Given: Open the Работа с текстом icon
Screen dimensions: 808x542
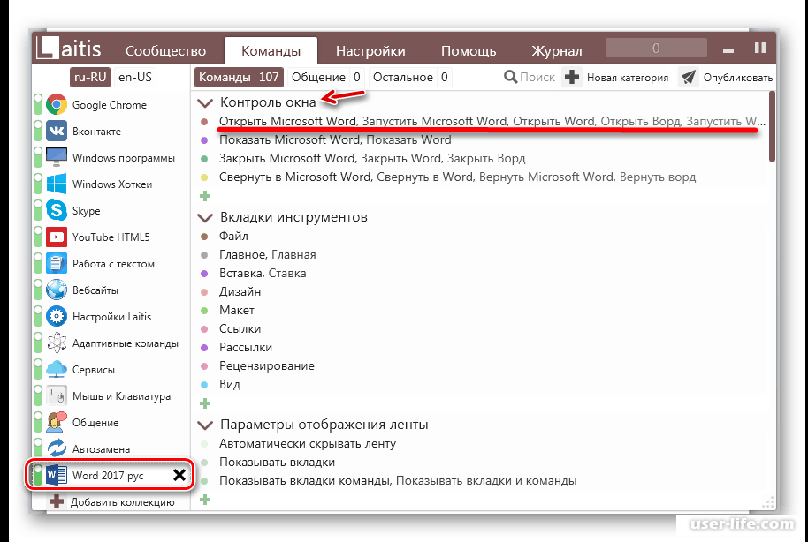Looking at the screenshot, I should click(57, 264).
